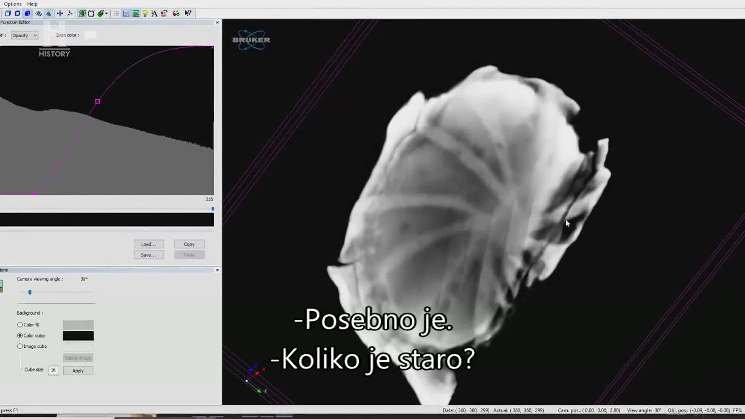Open the Help menu
This screenshot has height=419, width=745.
pyautogui.click(x=32, y=4)
